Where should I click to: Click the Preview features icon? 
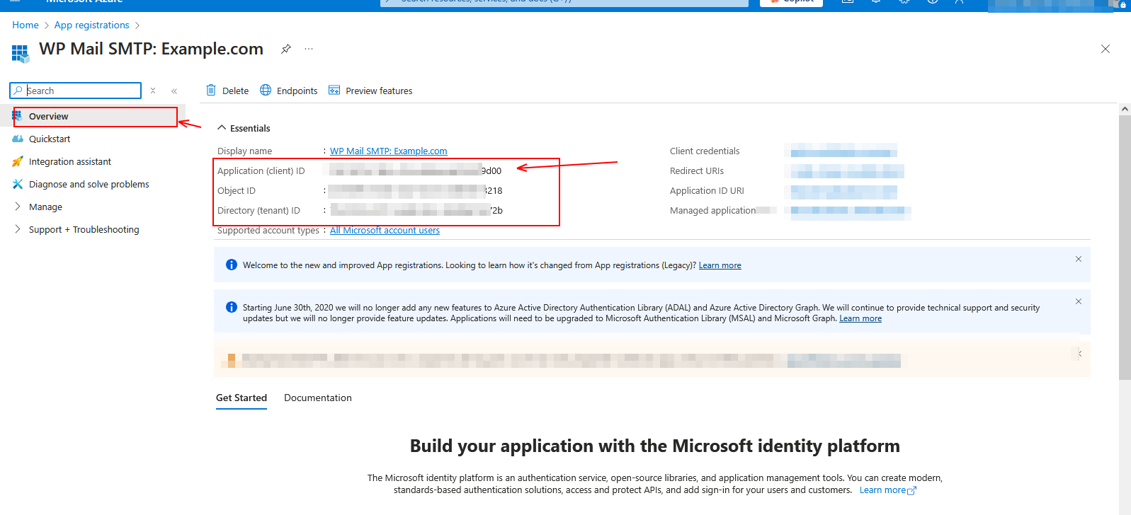coord(334,90)
